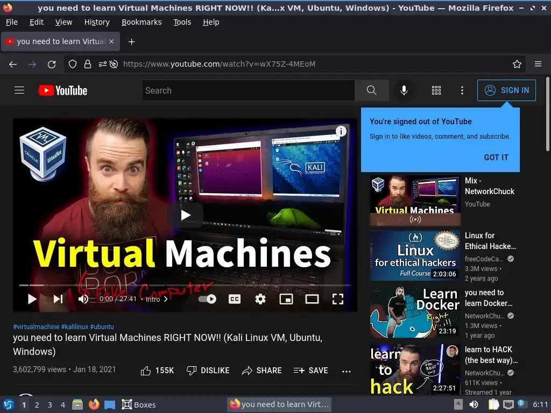Screen dimensions: 551x413
Task: Open the Tools menu
Action: (182, 22)
